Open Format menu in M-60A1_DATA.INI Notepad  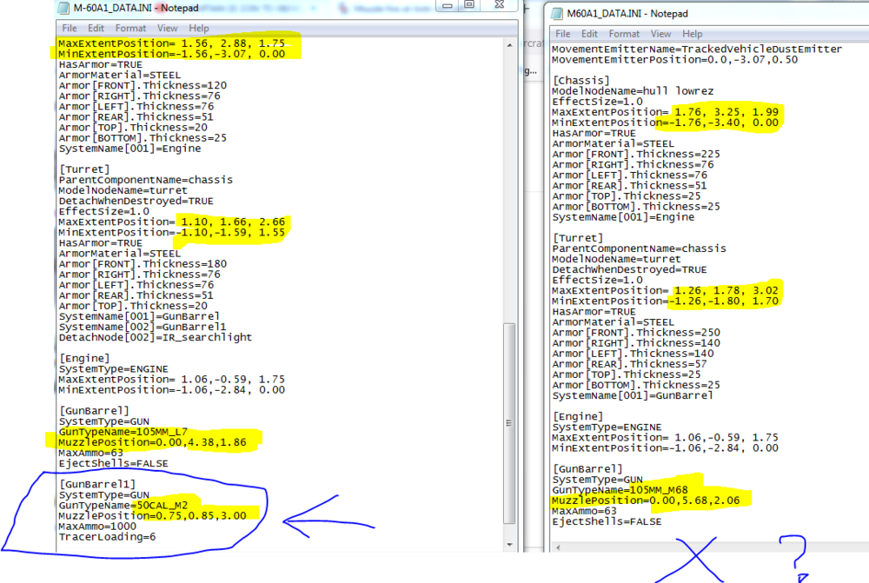(x=131, y=29)
